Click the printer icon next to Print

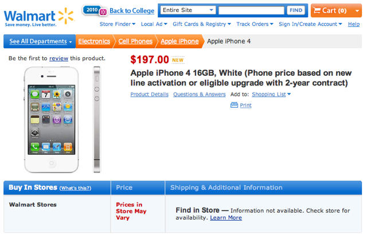[x=234, y=105]
